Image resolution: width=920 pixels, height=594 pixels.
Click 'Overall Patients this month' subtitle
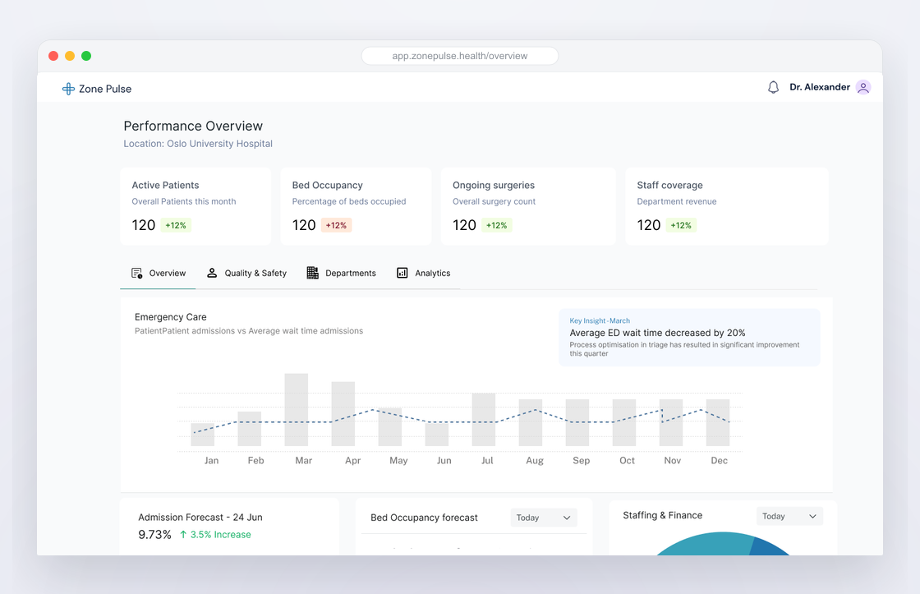point(184,201)
